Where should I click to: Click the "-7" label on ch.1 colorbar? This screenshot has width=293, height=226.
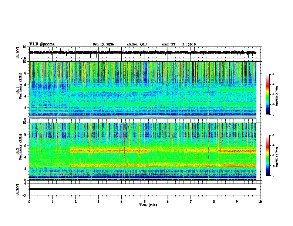click(273, 115)
